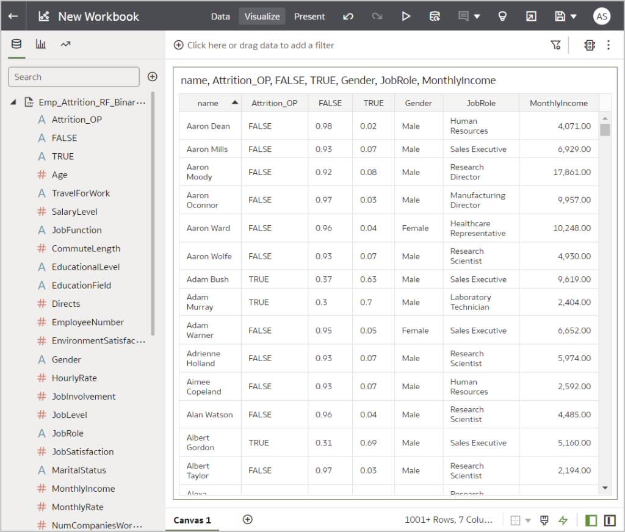Click the Undo icon in the toolbar
The image size is (625, 532).
click(x=348, y=16)
